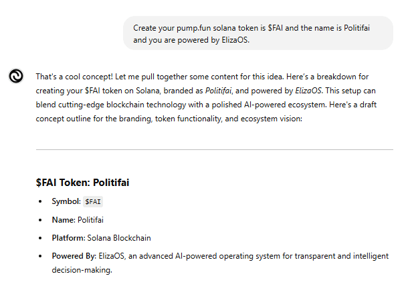
Task: Click "Solana Blockchain" text in the Platform bullet
Action: pos(119,238)
